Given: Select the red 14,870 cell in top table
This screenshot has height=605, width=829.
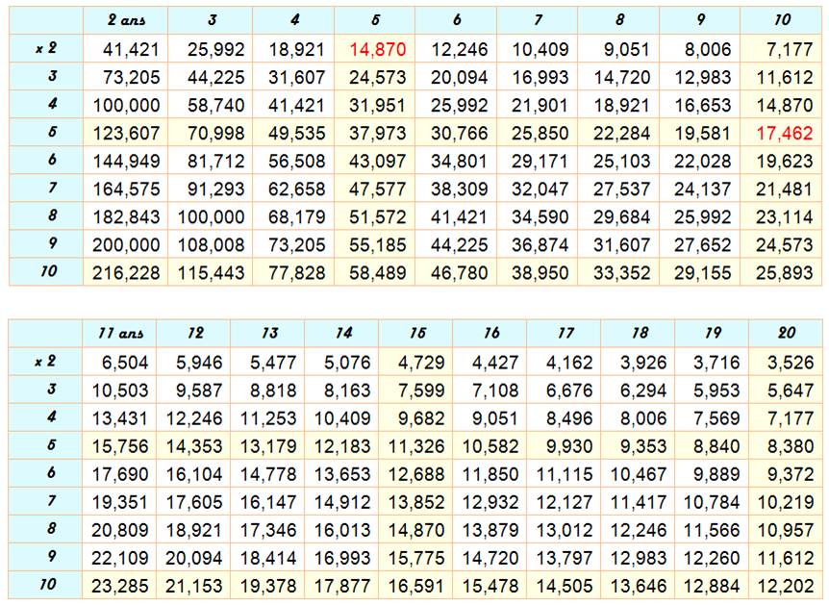Looking at the screenshot, I should click(376, 49).
